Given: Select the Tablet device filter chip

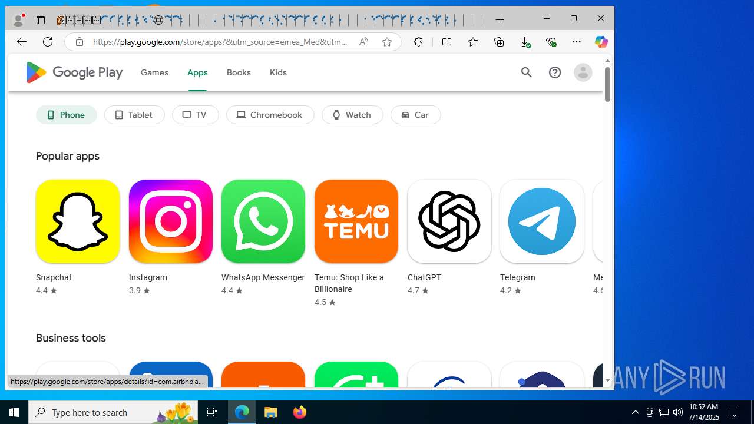Looking at the screenshot, I should [x=134, y=115].
